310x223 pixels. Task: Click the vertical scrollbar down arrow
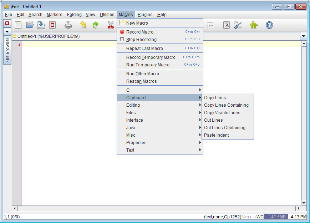pyautogui.click(x=304, y=203)
